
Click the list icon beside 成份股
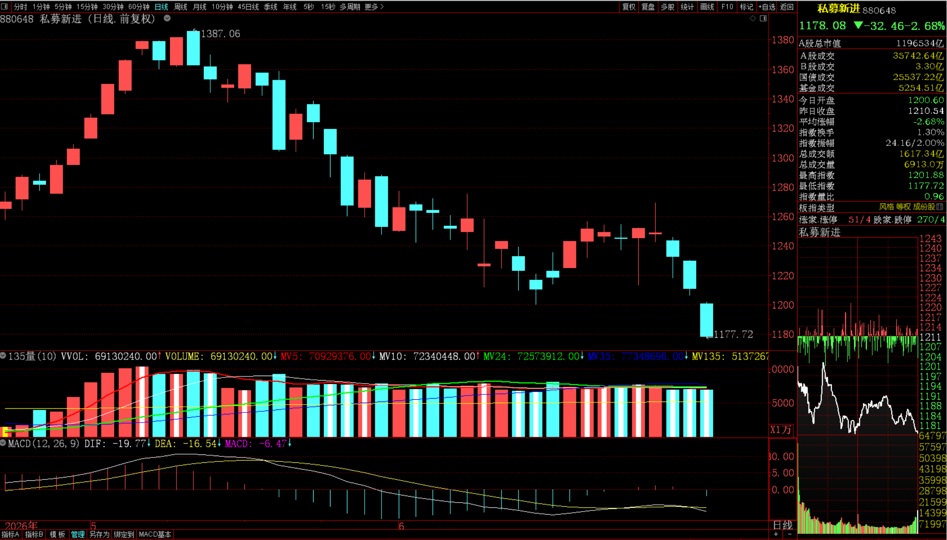click(x=940, y=207)
